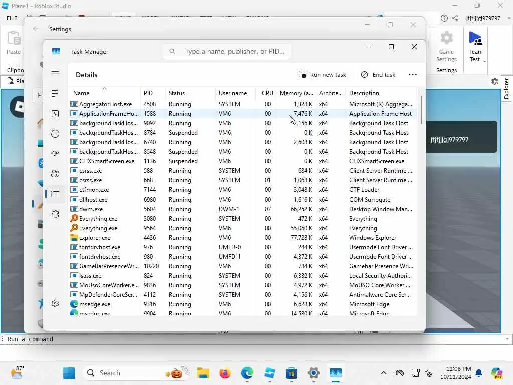Launch Firefox from the taskbar
Screen dimensions: 513x385
pos(225,373)
